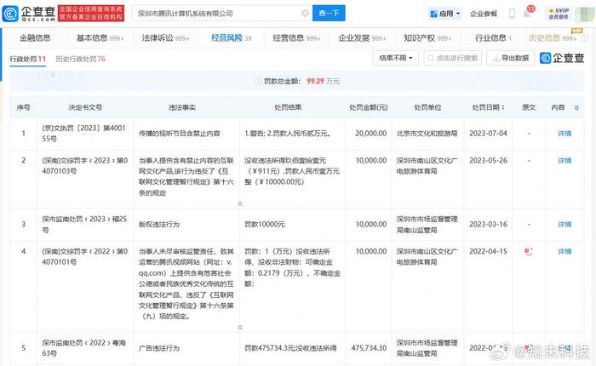Click the Qichacha logo at top left
This screenshot has width=596, height=366.
(27, 13)
